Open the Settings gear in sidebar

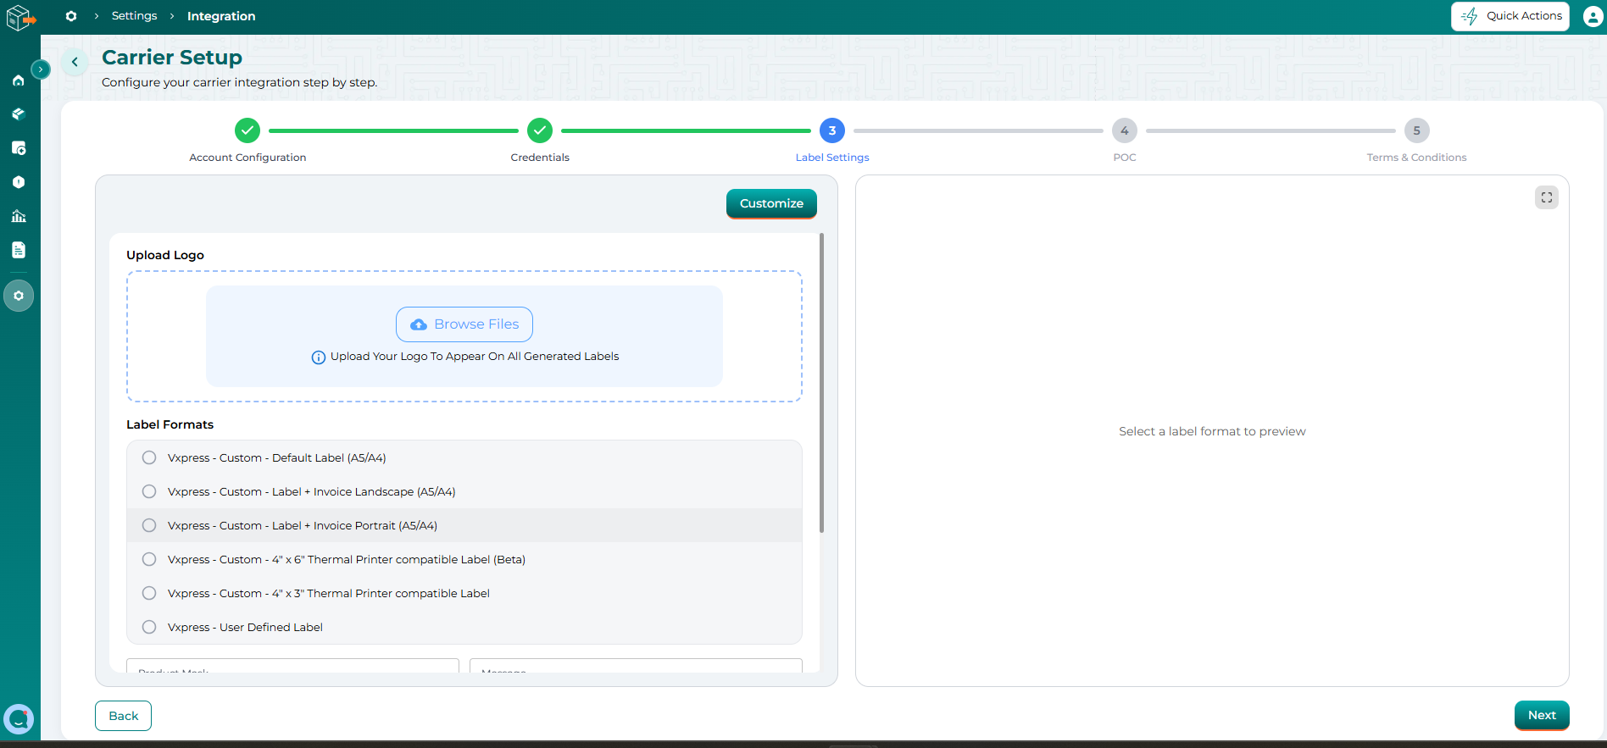[x=19, y=296]
